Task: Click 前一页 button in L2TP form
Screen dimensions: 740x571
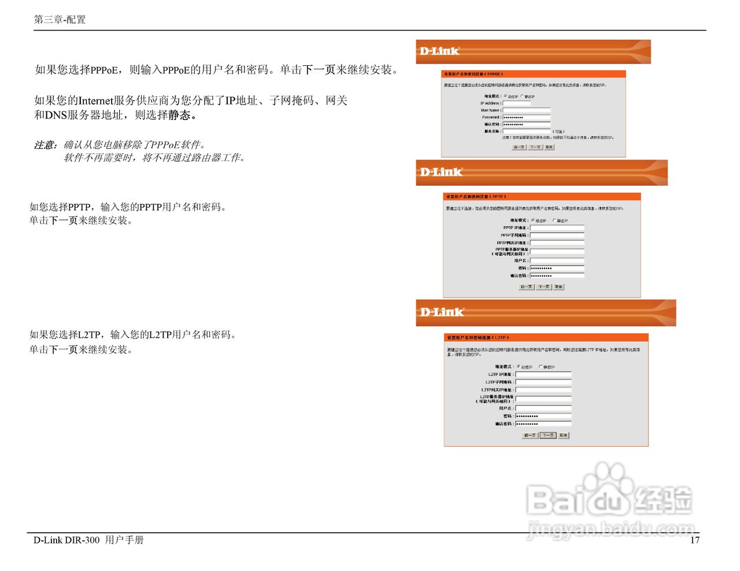Action: click(x=530, y=435)
